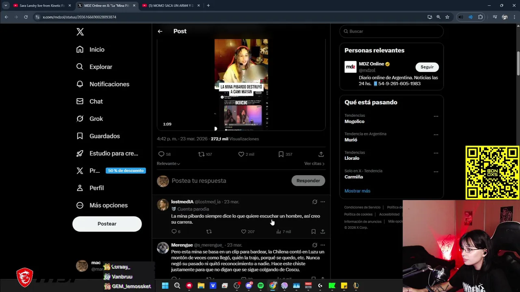This screenshot has height=292, width=520.
Task: View analytics of lostmedIA comment 7 mil
Action: pyautogui.click(x=283, y=232)
